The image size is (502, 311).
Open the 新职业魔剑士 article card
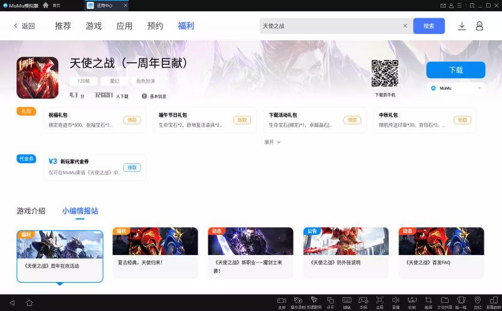pyautogui.click(x=250, y=253)
